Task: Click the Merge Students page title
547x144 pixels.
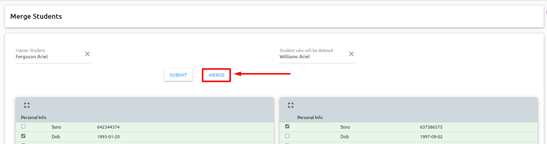Action: [x=36, y=16]
